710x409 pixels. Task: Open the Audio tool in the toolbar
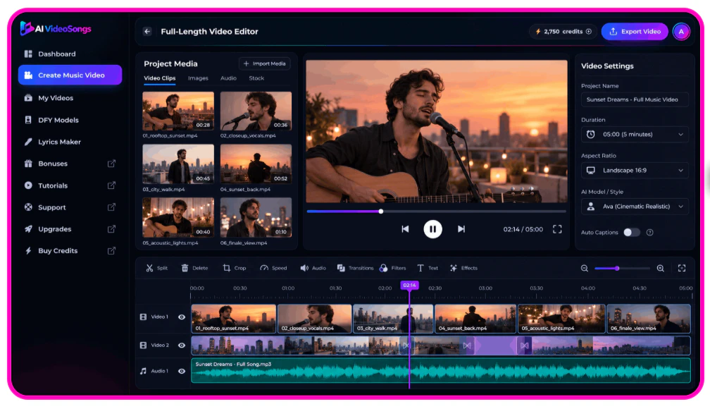coord(313,268)
